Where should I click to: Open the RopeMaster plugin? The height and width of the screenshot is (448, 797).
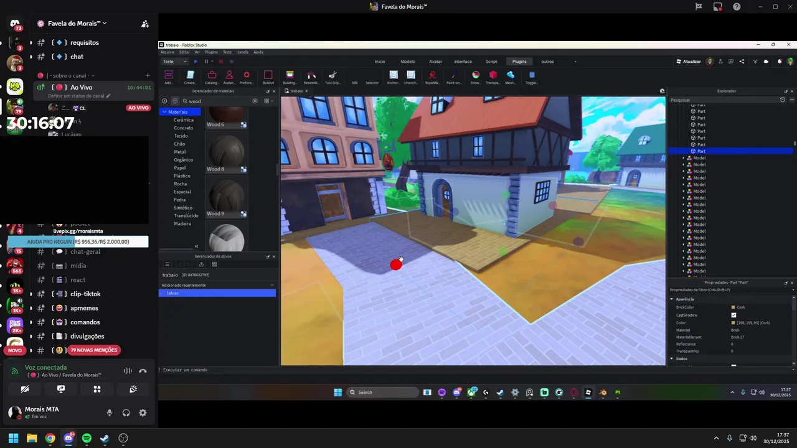(x=432, y=77)
